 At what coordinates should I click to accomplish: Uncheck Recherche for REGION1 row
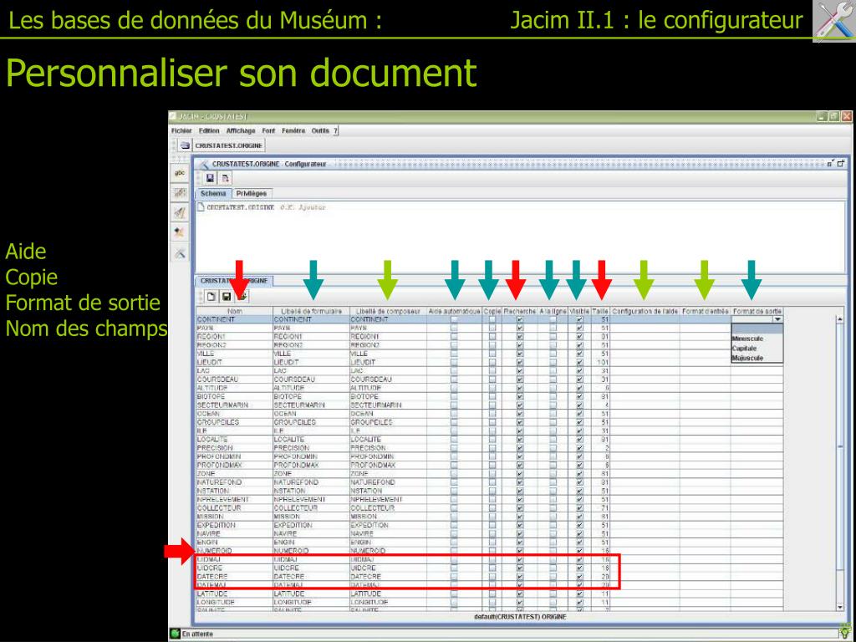[520, 337]
